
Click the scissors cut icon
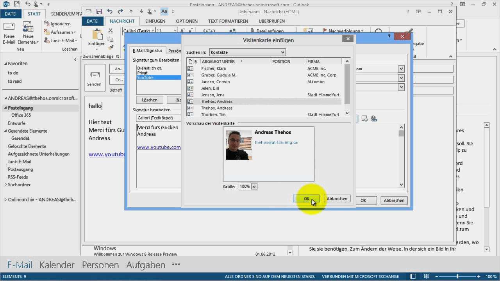[111, 31]
